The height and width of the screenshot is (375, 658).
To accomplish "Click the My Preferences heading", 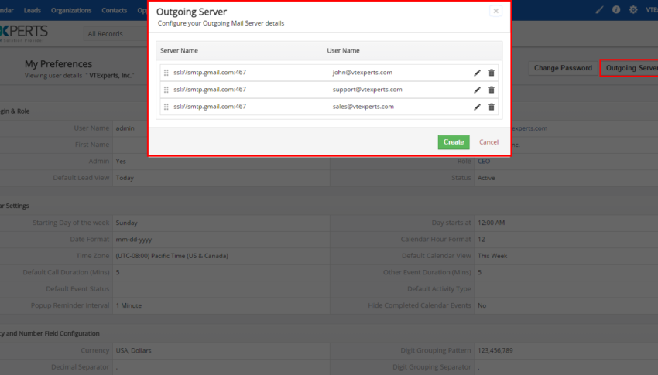I will coord(58,64).
